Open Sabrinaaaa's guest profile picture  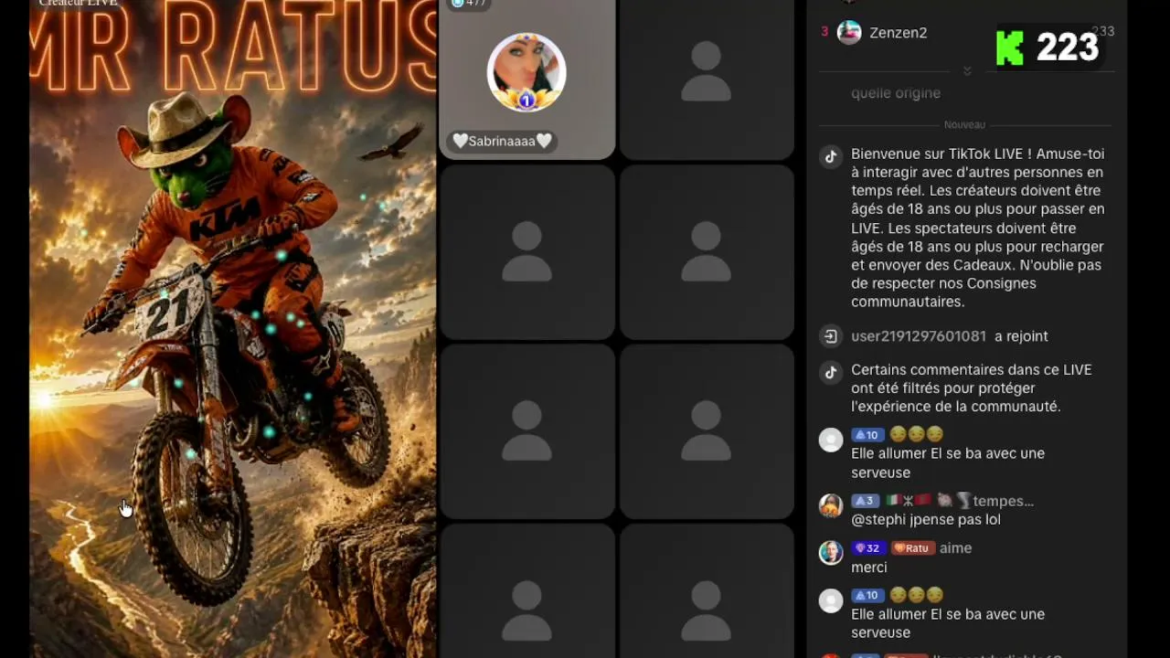(526, 72)
